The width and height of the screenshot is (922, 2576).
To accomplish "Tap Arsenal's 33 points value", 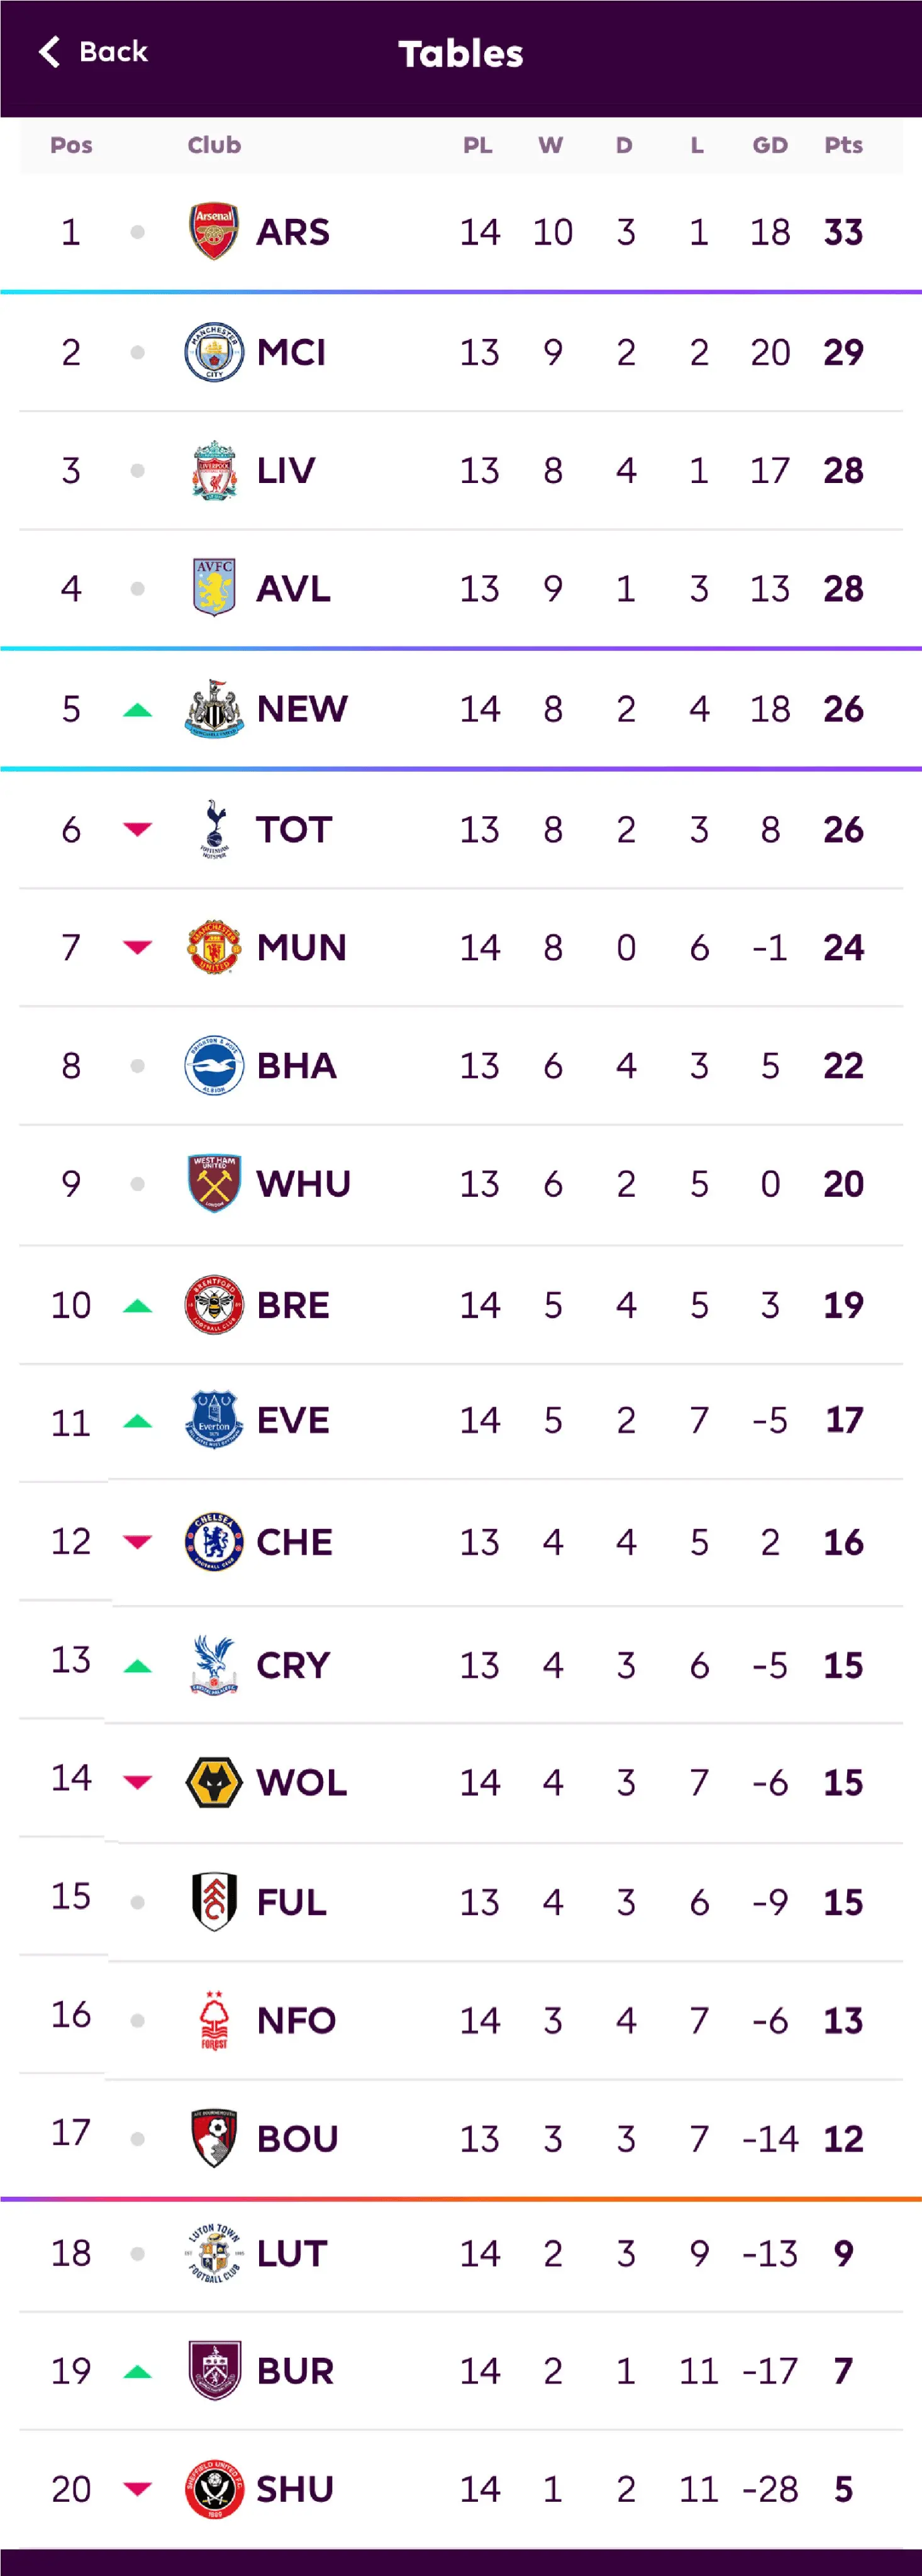I will (843, 232).
